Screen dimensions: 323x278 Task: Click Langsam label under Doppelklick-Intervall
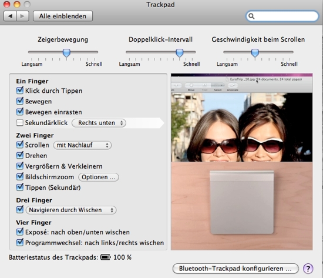[129, 64]
